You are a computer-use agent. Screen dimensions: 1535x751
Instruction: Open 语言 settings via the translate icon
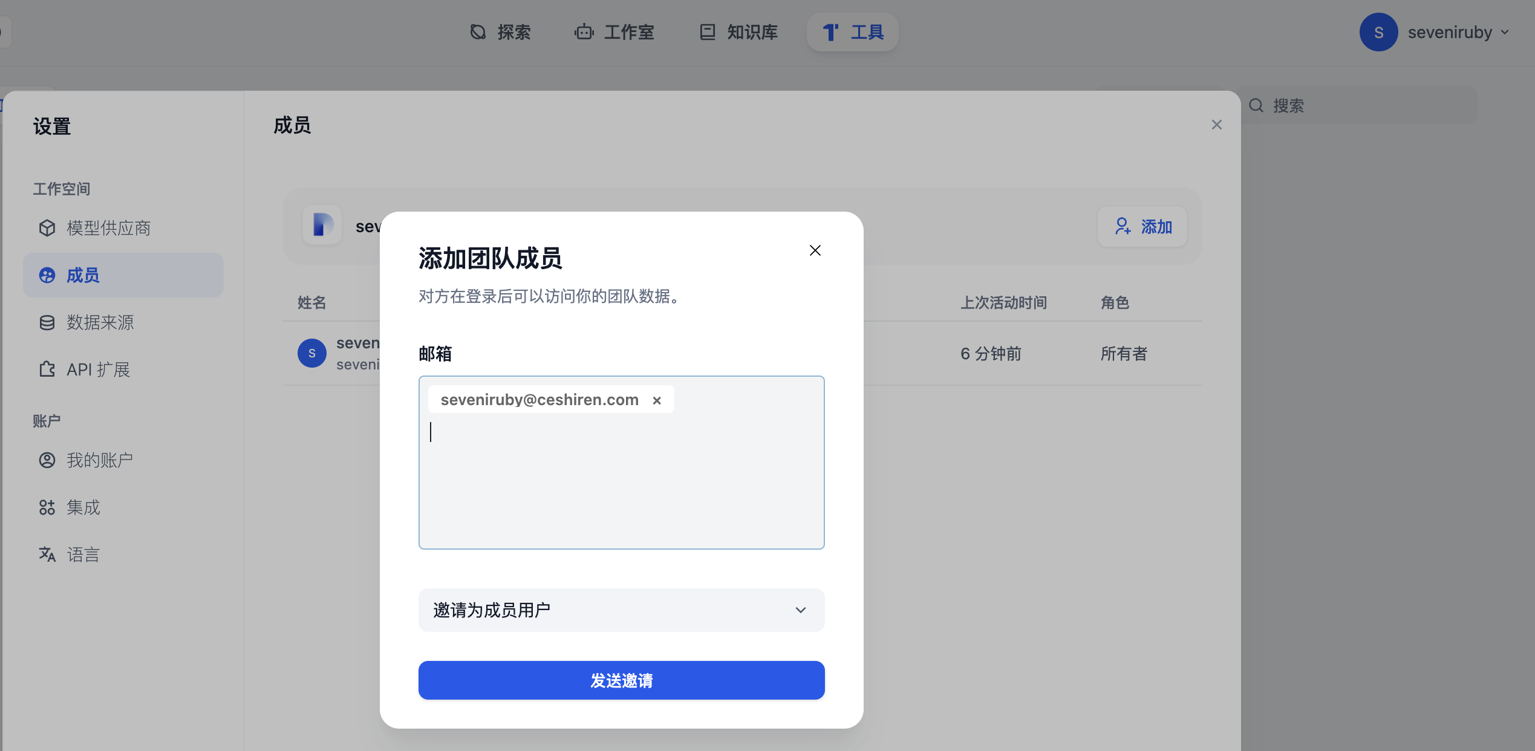click(47, 554)
